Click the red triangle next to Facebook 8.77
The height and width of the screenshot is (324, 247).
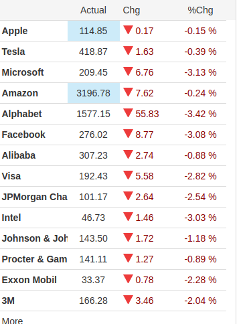(128, 134)
